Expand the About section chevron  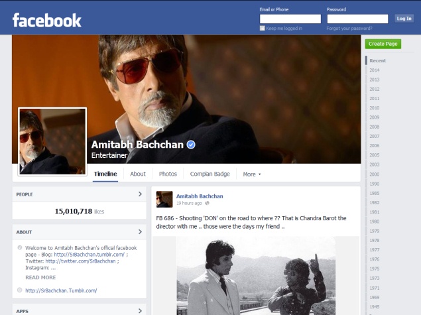pos(140,231)
